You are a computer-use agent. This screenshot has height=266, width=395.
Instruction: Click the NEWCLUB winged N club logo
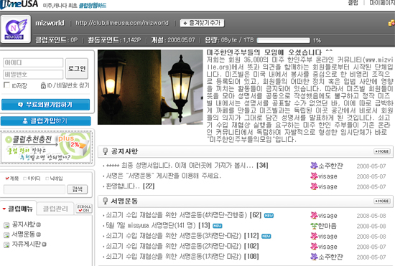pos(16,29)
